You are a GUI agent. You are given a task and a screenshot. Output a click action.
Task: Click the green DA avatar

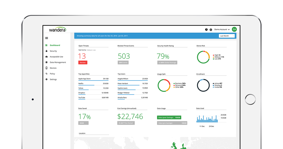pos(234,29)
